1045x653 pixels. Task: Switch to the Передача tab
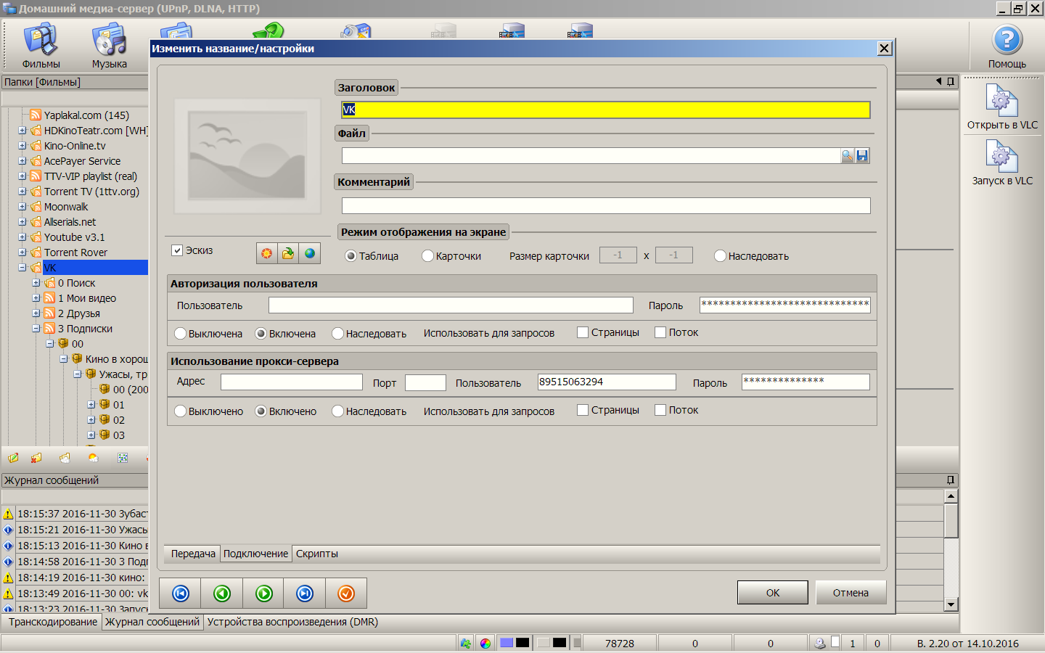[193, 554]
